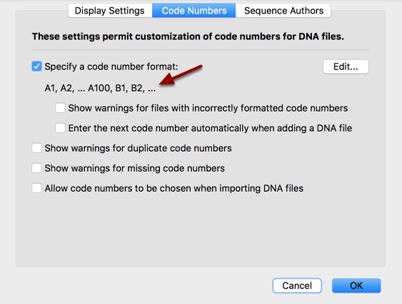Tick the auto-enter next code number checkbox
The image size is (402, 304).
point(60,128)
